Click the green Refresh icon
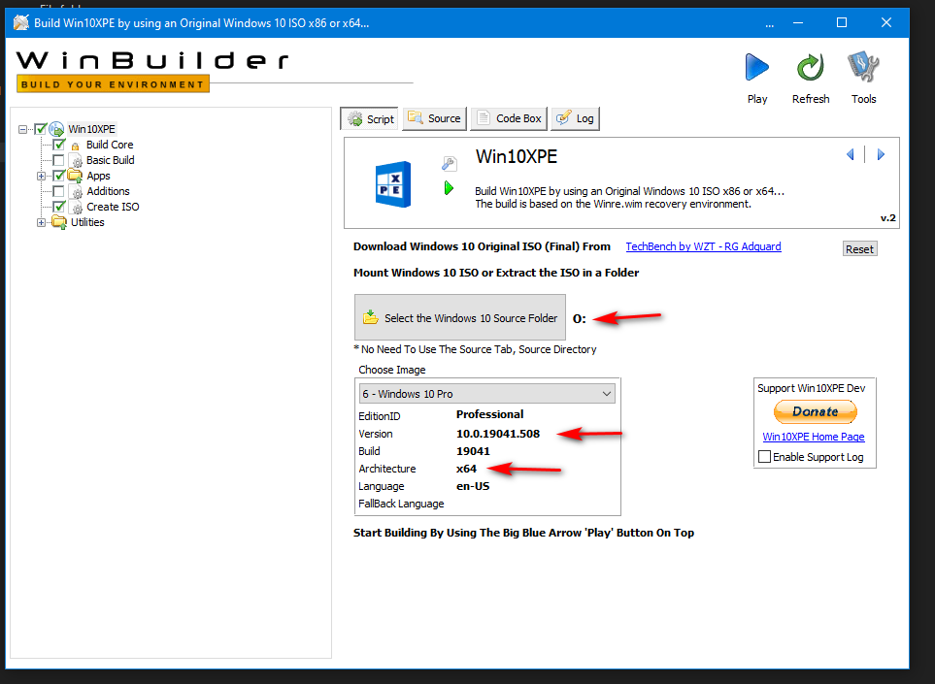The height and width of the screenshot is (684, 935). 811,67
